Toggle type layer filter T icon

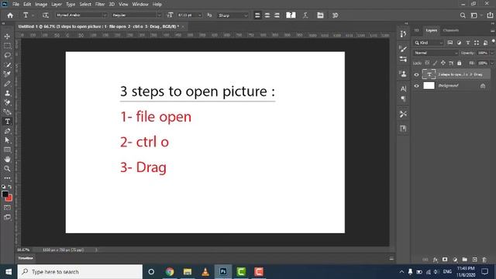(467, 43)
